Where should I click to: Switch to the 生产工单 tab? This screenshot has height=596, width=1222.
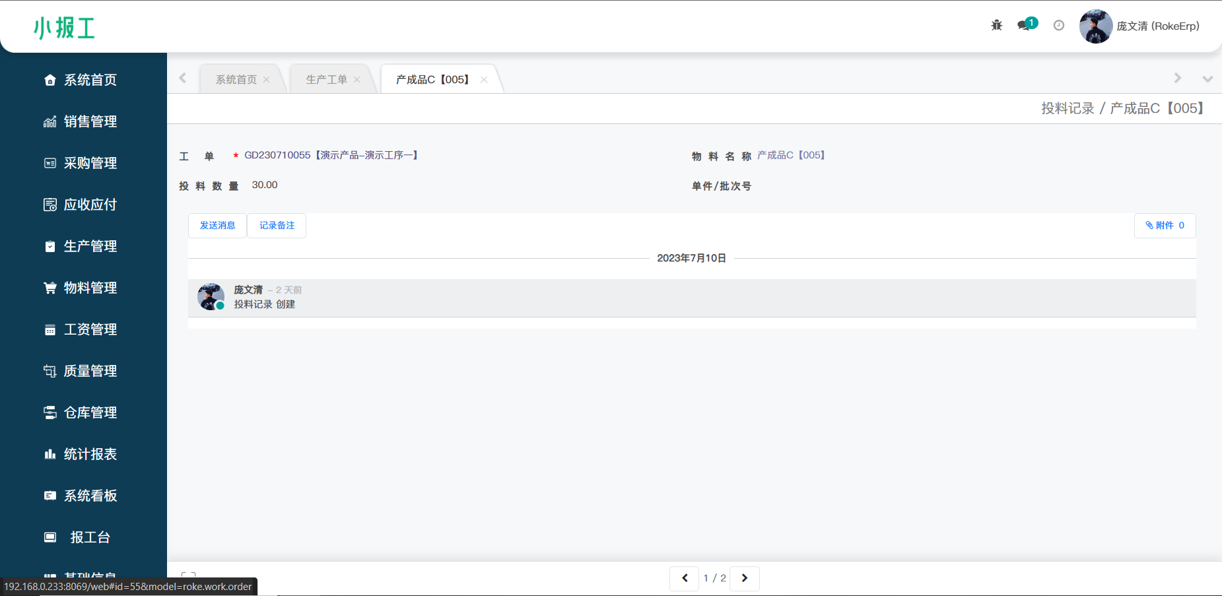326,80
